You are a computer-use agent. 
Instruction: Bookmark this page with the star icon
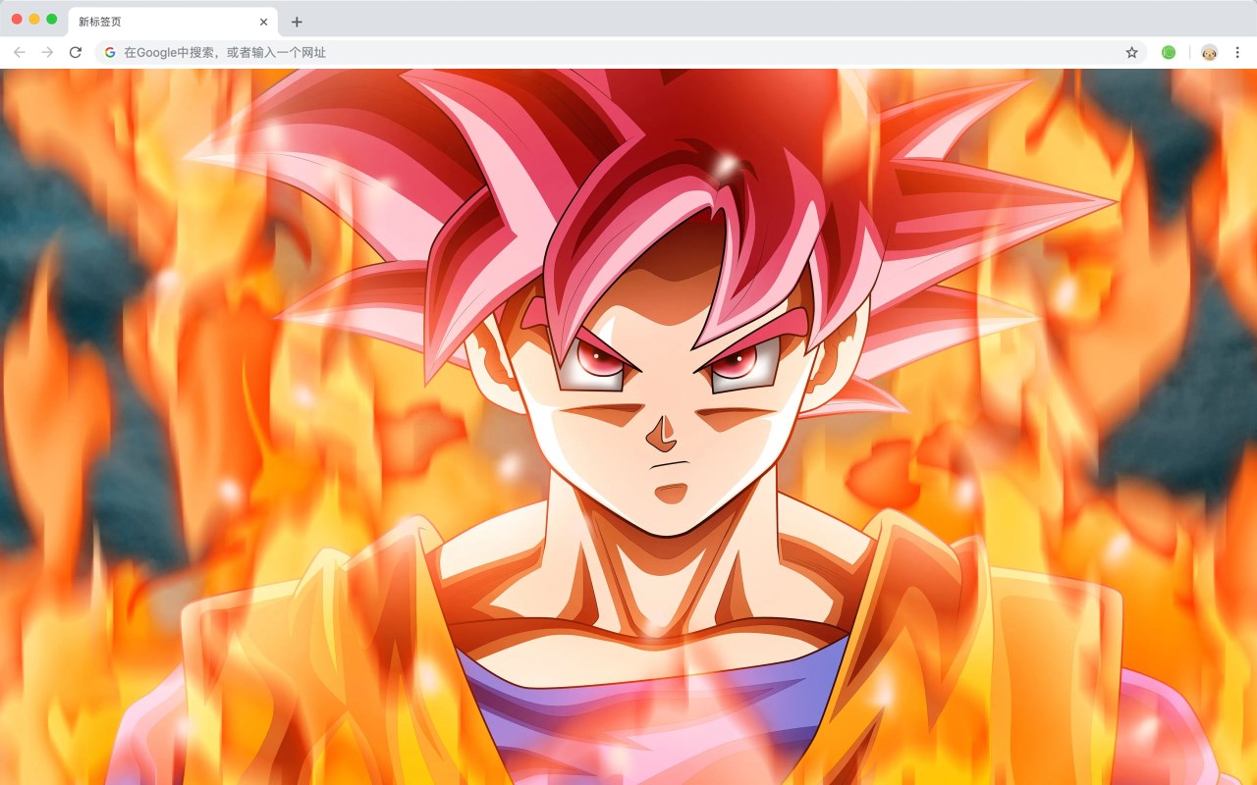1131,52
